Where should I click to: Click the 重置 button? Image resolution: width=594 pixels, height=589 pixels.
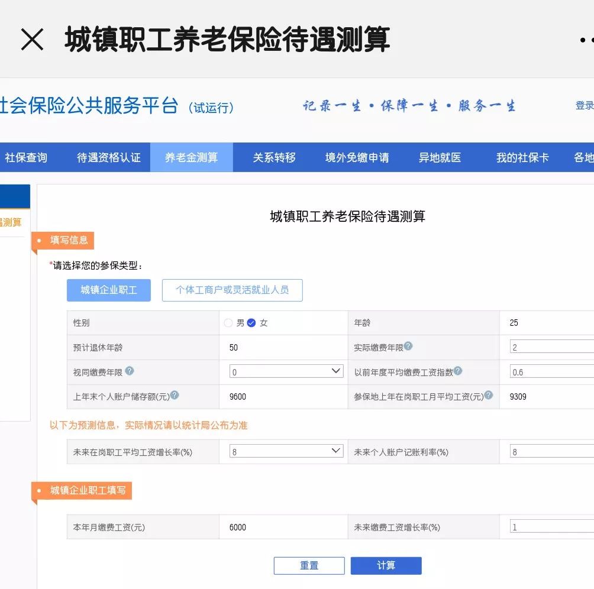coord(309,566)
